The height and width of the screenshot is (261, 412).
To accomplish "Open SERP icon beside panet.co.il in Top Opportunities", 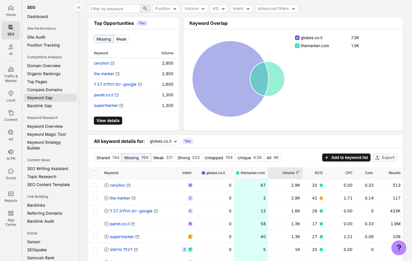I will coord(117,95).
